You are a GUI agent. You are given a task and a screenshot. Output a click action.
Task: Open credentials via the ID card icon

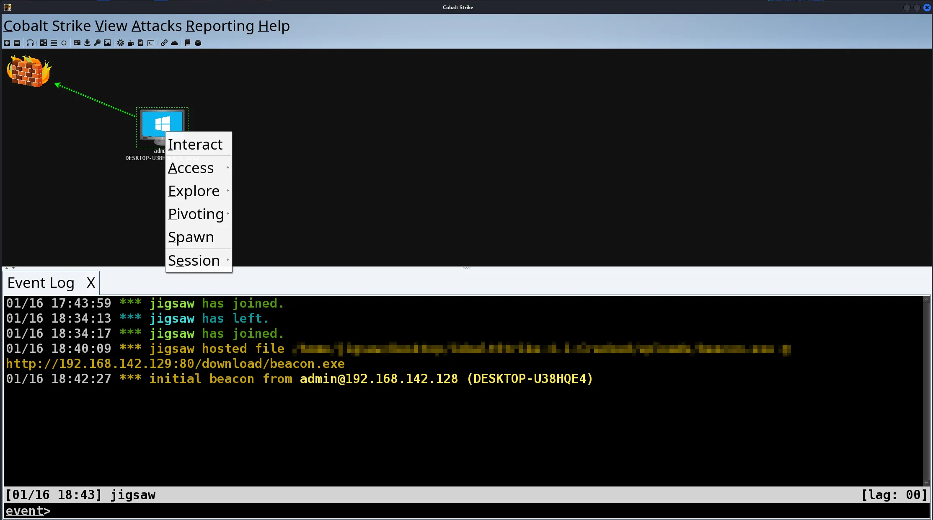[77, 43]
